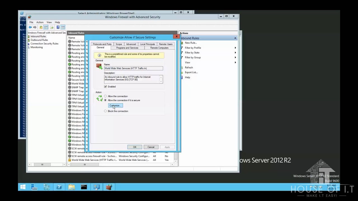The height and width of the screenshot is (201, 358).
Task: Click OK in the dialog
Action: coord(135,147)
